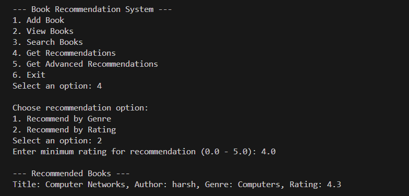Click the entered value 4 after first prompt

click(x=99, y=86)
